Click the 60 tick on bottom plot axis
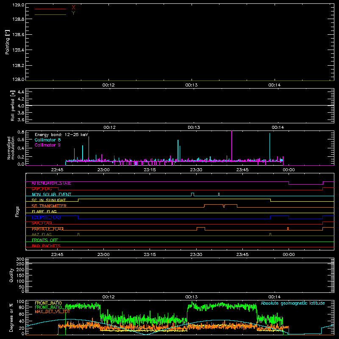Screen dimensions: 339x339 tap(22, 314)
